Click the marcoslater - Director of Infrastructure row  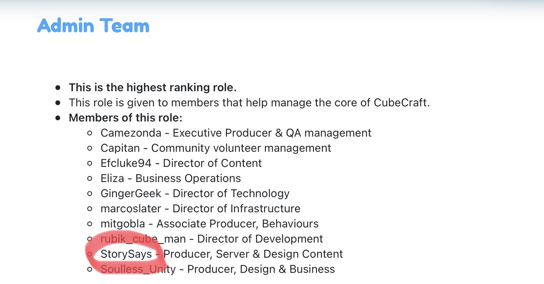click(200, 208)
